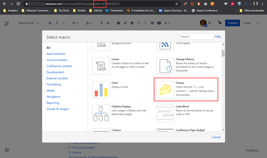Click the macro list scroll down arrow
Screen dimensions: 267x158
(223, 130)
